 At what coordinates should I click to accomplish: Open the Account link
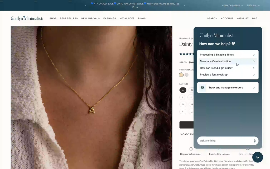(x=227, y=18)
